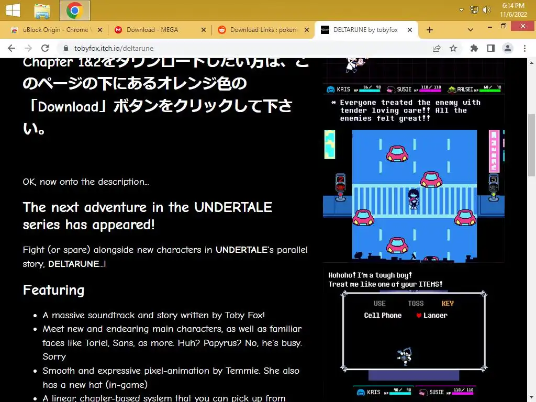The width and height of the screenshot is (536, 402).
Task: Click the vertical page scrollbar thumb
Action: [531, 146]
